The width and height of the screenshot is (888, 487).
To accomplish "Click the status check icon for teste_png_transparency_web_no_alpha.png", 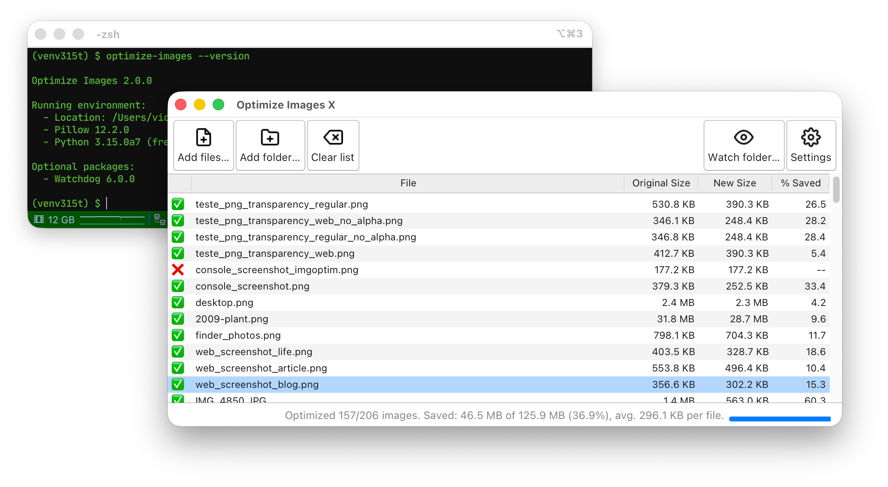I will (178, 220).
